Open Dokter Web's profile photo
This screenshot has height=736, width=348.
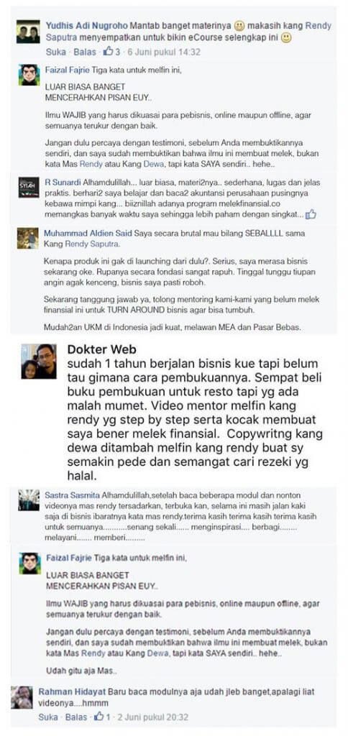pos(39,362)
